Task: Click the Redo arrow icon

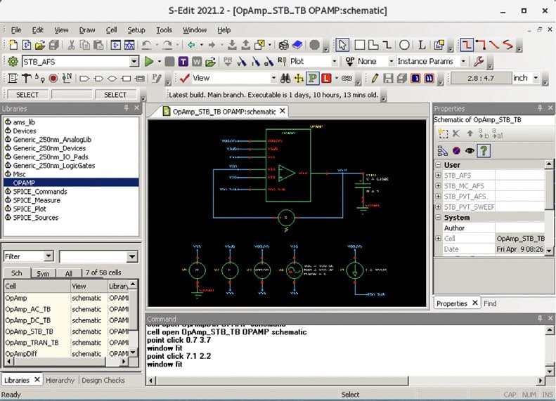Action: (167, 45)
